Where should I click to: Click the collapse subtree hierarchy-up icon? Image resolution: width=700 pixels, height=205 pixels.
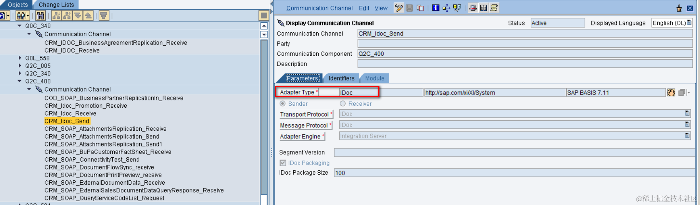point(67,16)
